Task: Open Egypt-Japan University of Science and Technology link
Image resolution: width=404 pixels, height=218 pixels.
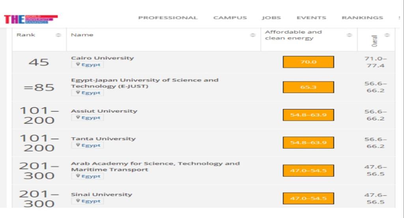Action: 145,83
